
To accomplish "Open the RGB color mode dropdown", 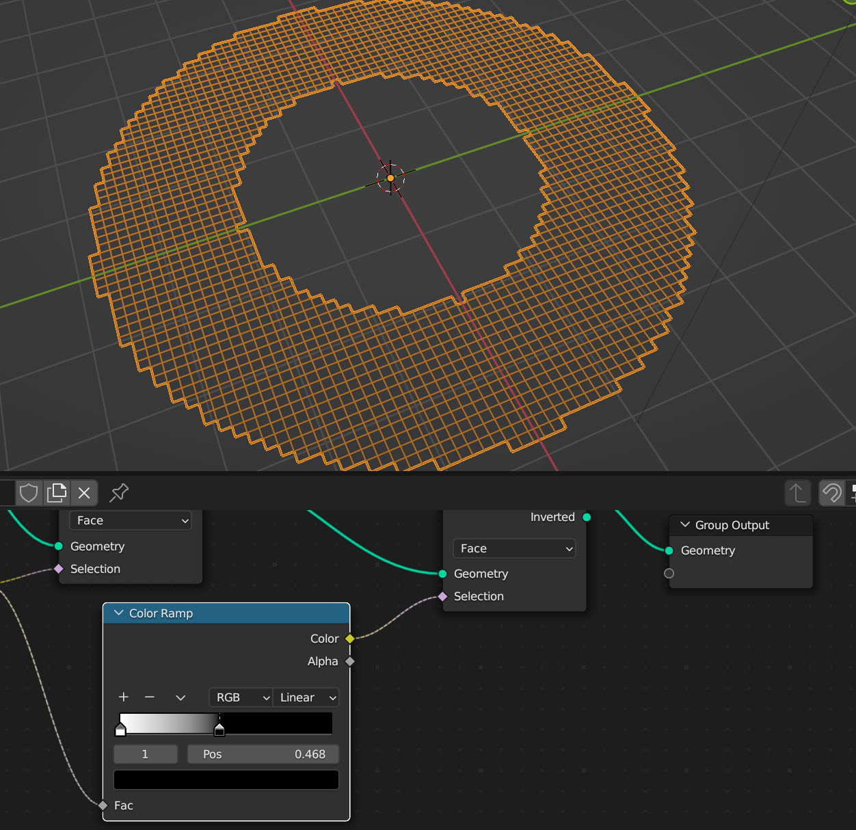I will [241, 697].
